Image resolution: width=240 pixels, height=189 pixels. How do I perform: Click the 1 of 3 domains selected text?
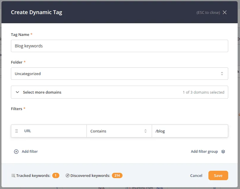point(203,92)
